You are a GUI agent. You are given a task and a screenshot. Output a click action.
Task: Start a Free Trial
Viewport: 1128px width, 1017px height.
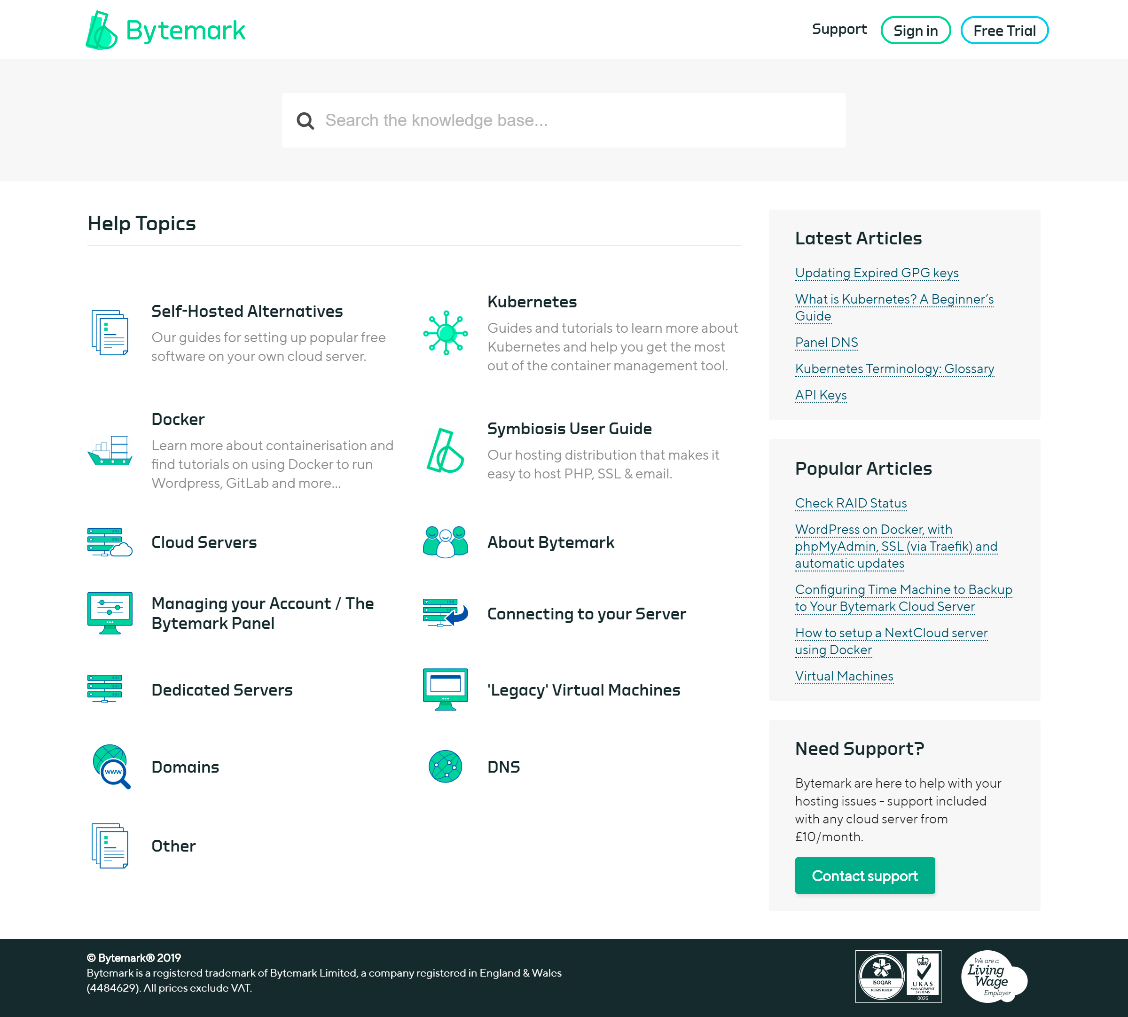coord(1003,30)
